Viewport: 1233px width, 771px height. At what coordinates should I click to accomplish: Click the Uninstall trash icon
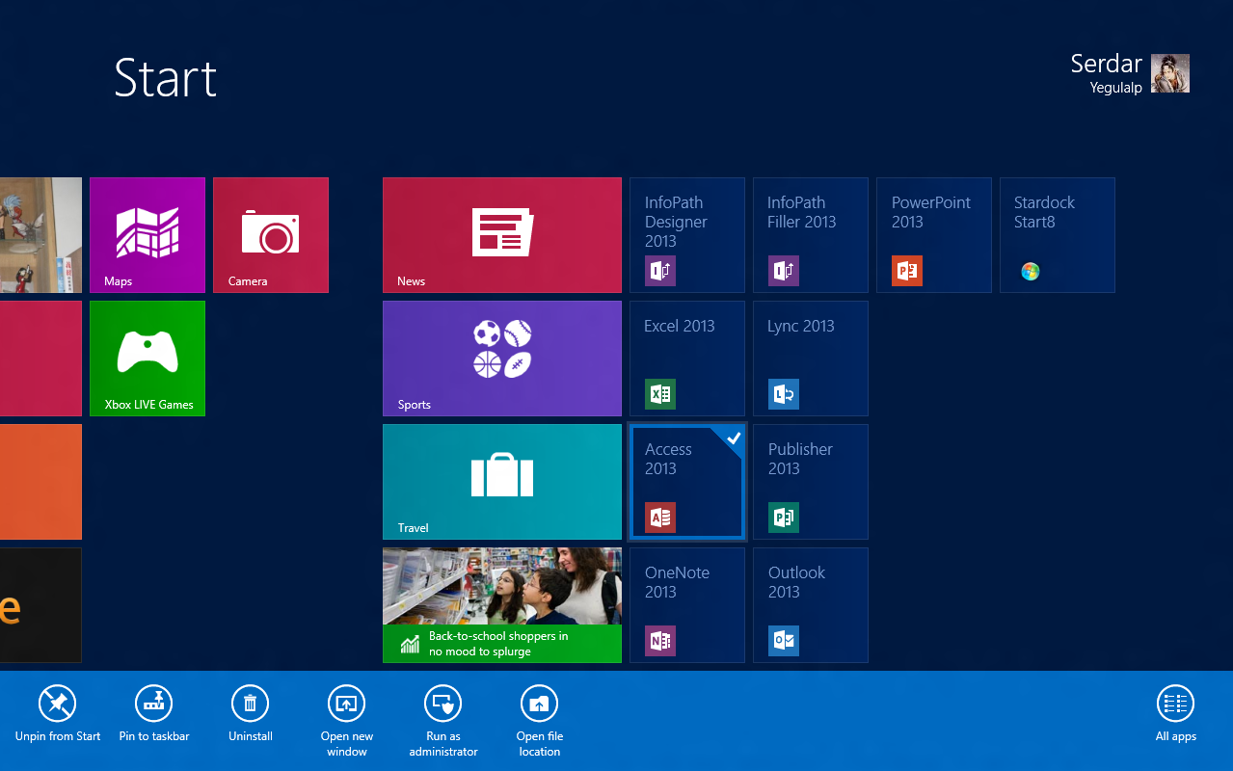click(251, 704)
